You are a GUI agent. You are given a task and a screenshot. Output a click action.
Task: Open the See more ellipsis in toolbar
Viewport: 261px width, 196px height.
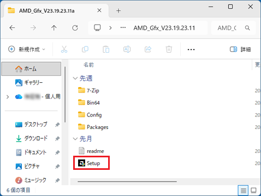191,50
